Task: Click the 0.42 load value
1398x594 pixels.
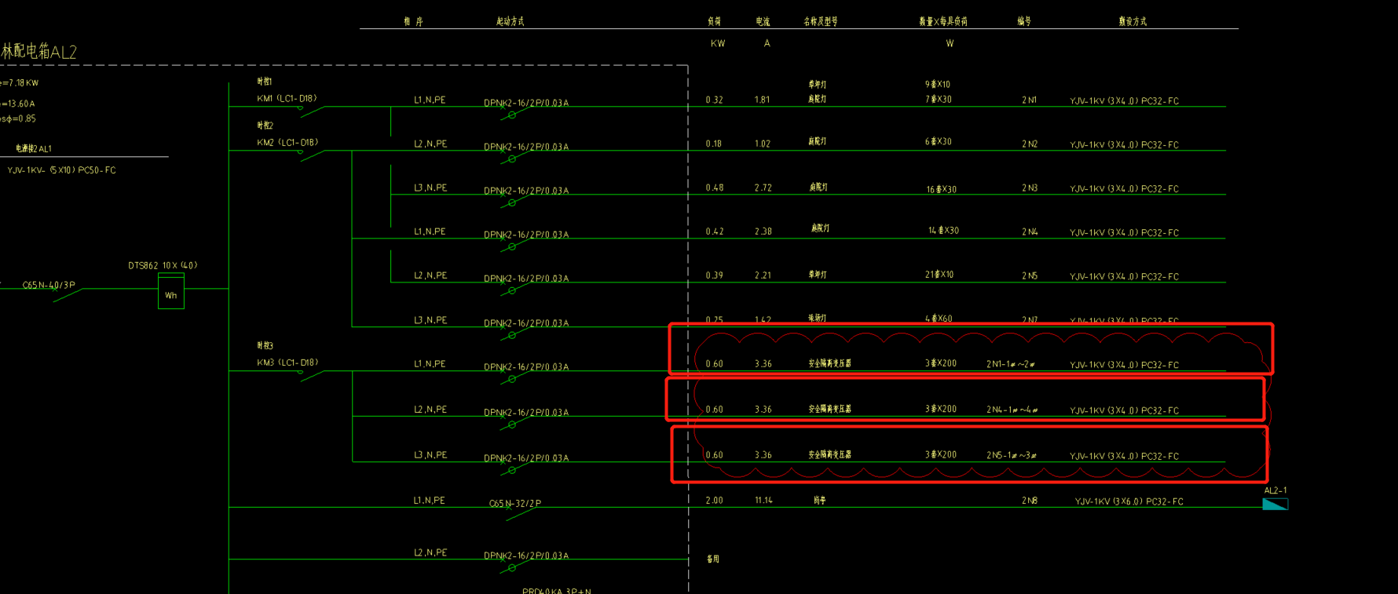Action: [x=715, y=231]
